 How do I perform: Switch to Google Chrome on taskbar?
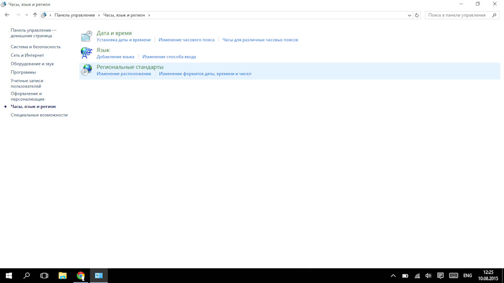[81, 276]
